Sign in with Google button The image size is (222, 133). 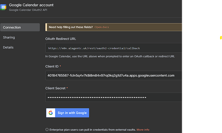pos(68,113)
